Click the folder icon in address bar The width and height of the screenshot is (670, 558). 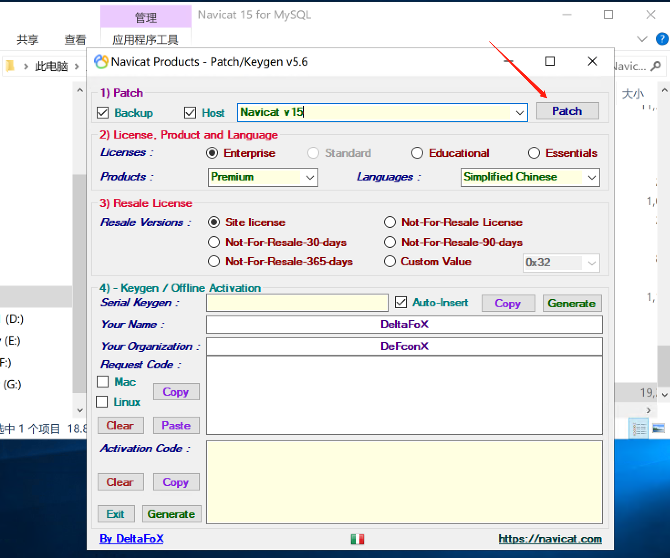pos(10,67)
